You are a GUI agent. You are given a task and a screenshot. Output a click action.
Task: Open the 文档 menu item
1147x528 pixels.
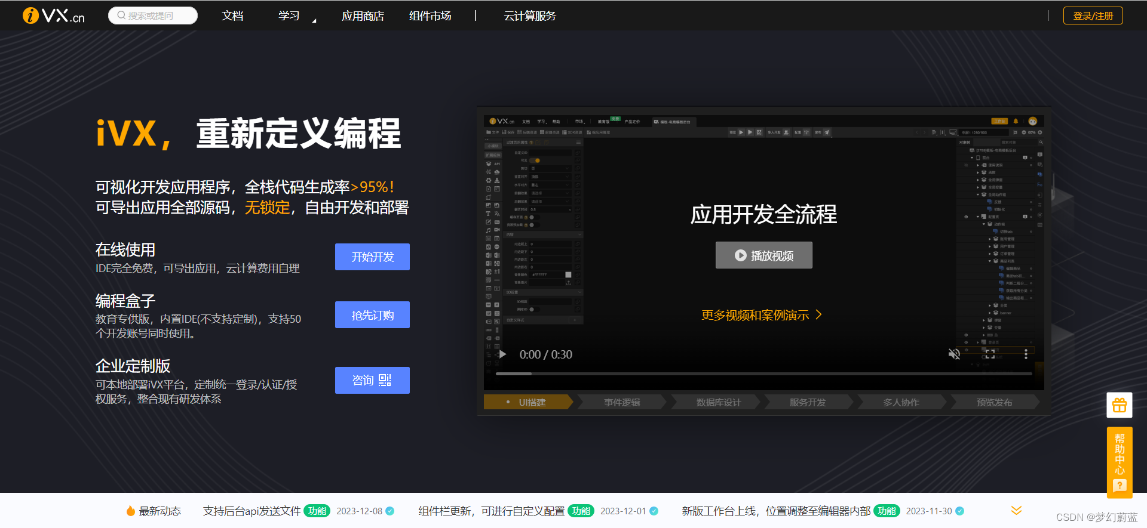[x=232, y=16]
